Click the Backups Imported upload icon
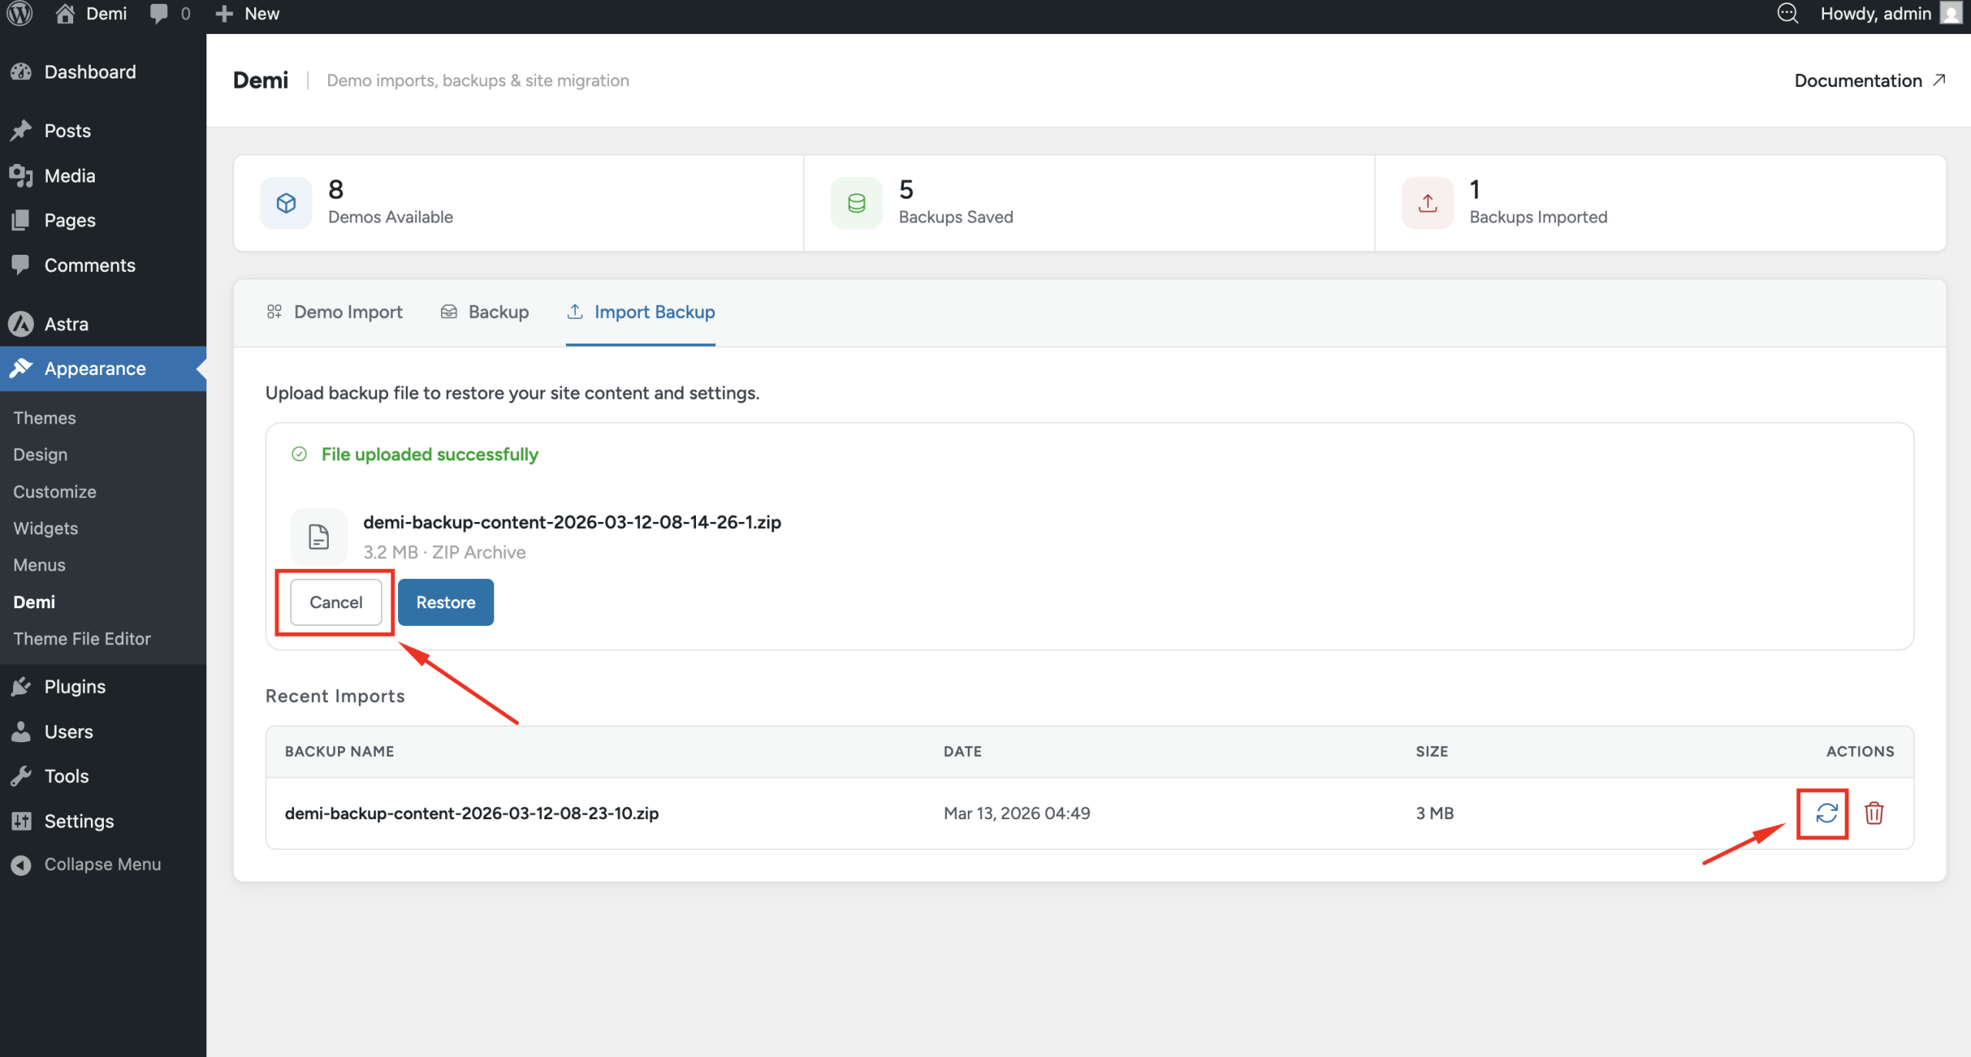 [x=1427, y=203]
